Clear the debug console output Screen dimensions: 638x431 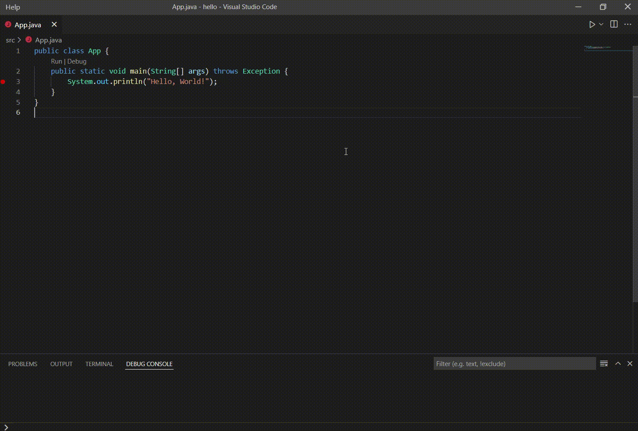pos(604,363)
